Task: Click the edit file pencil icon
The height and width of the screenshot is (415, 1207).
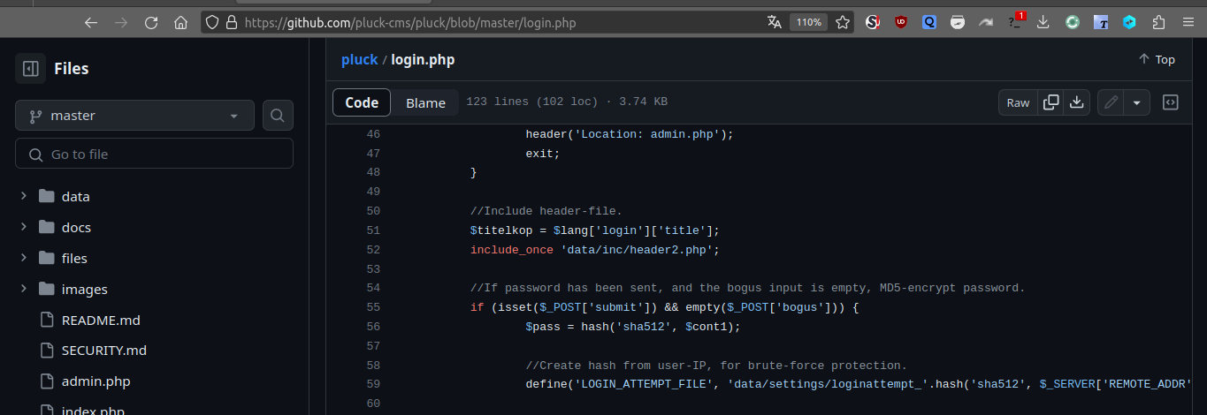Action: point(1111,102)
